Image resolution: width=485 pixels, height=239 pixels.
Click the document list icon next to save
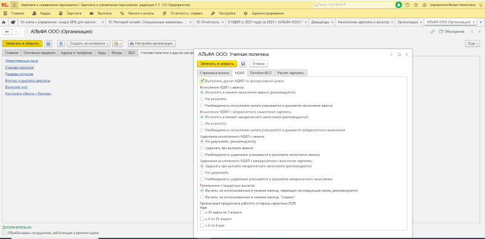(x=61, y=44)
